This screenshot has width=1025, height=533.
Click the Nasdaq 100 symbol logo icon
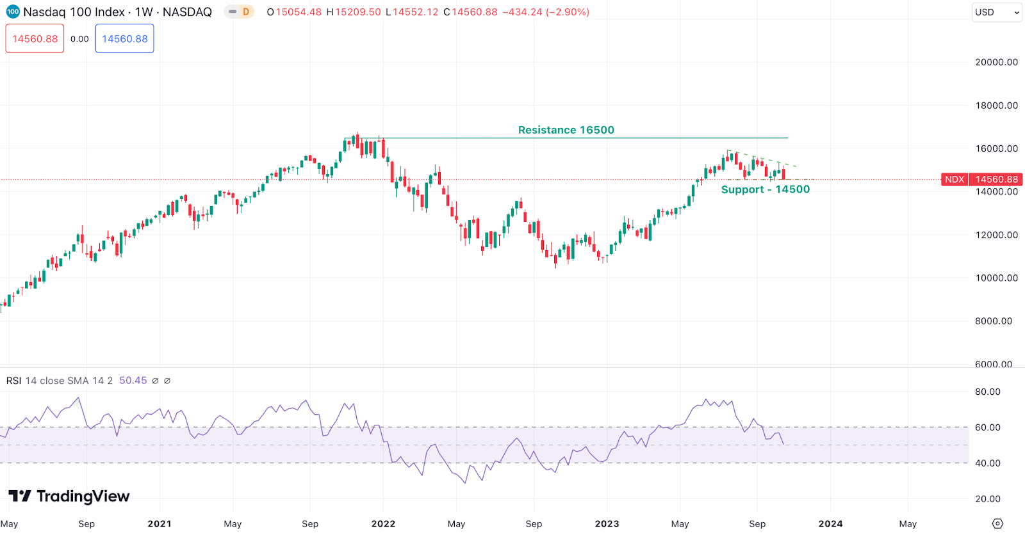(x=13, y=12)
